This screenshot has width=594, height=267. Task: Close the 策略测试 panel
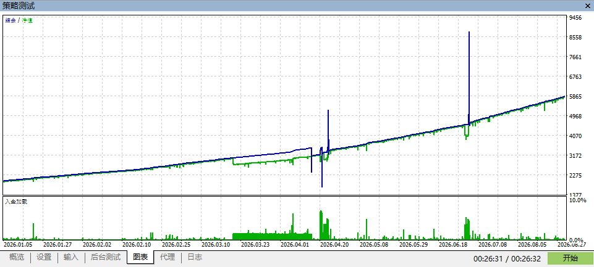588,6
